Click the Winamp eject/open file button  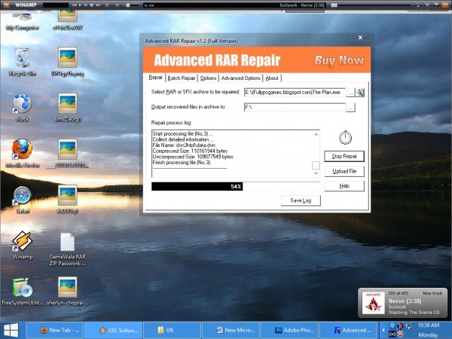(x=107, y=5)
